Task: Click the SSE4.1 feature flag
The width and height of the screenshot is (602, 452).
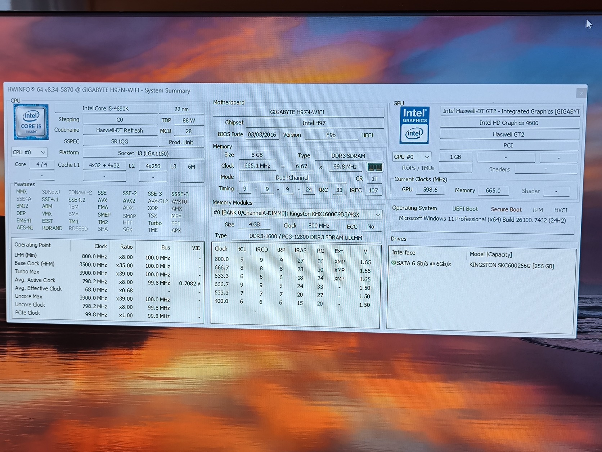Action: [x=50, y=199]
